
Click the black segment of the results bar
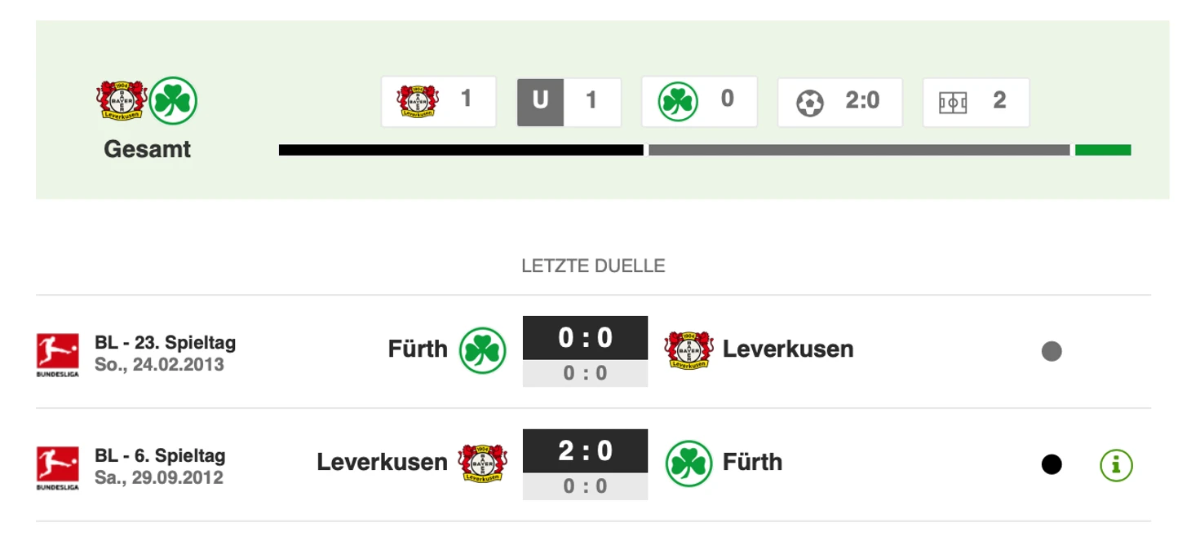[461, 150]
